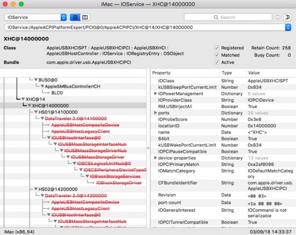Select the BLC0 tree entry

pyautogui.click(x=57, y=93)
